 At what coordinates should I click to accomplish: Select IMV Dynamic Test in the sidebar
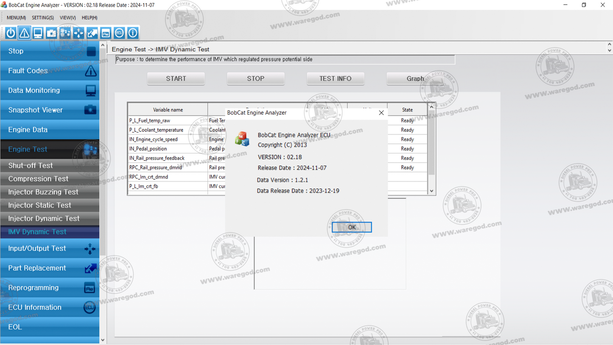(x=36, y=232)
